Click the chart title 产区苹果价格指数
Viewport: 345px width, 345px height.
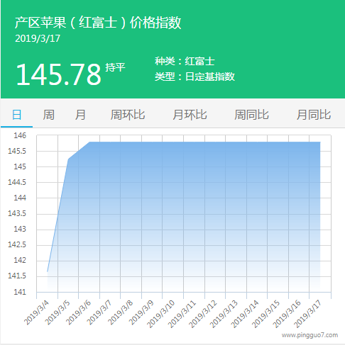point(98,23)
